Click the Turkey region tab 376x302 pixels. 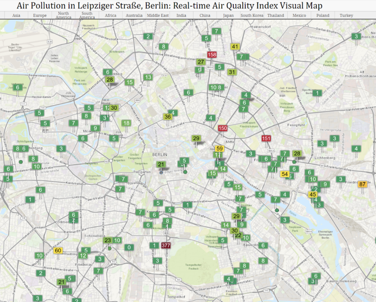(x=346, y=15)
